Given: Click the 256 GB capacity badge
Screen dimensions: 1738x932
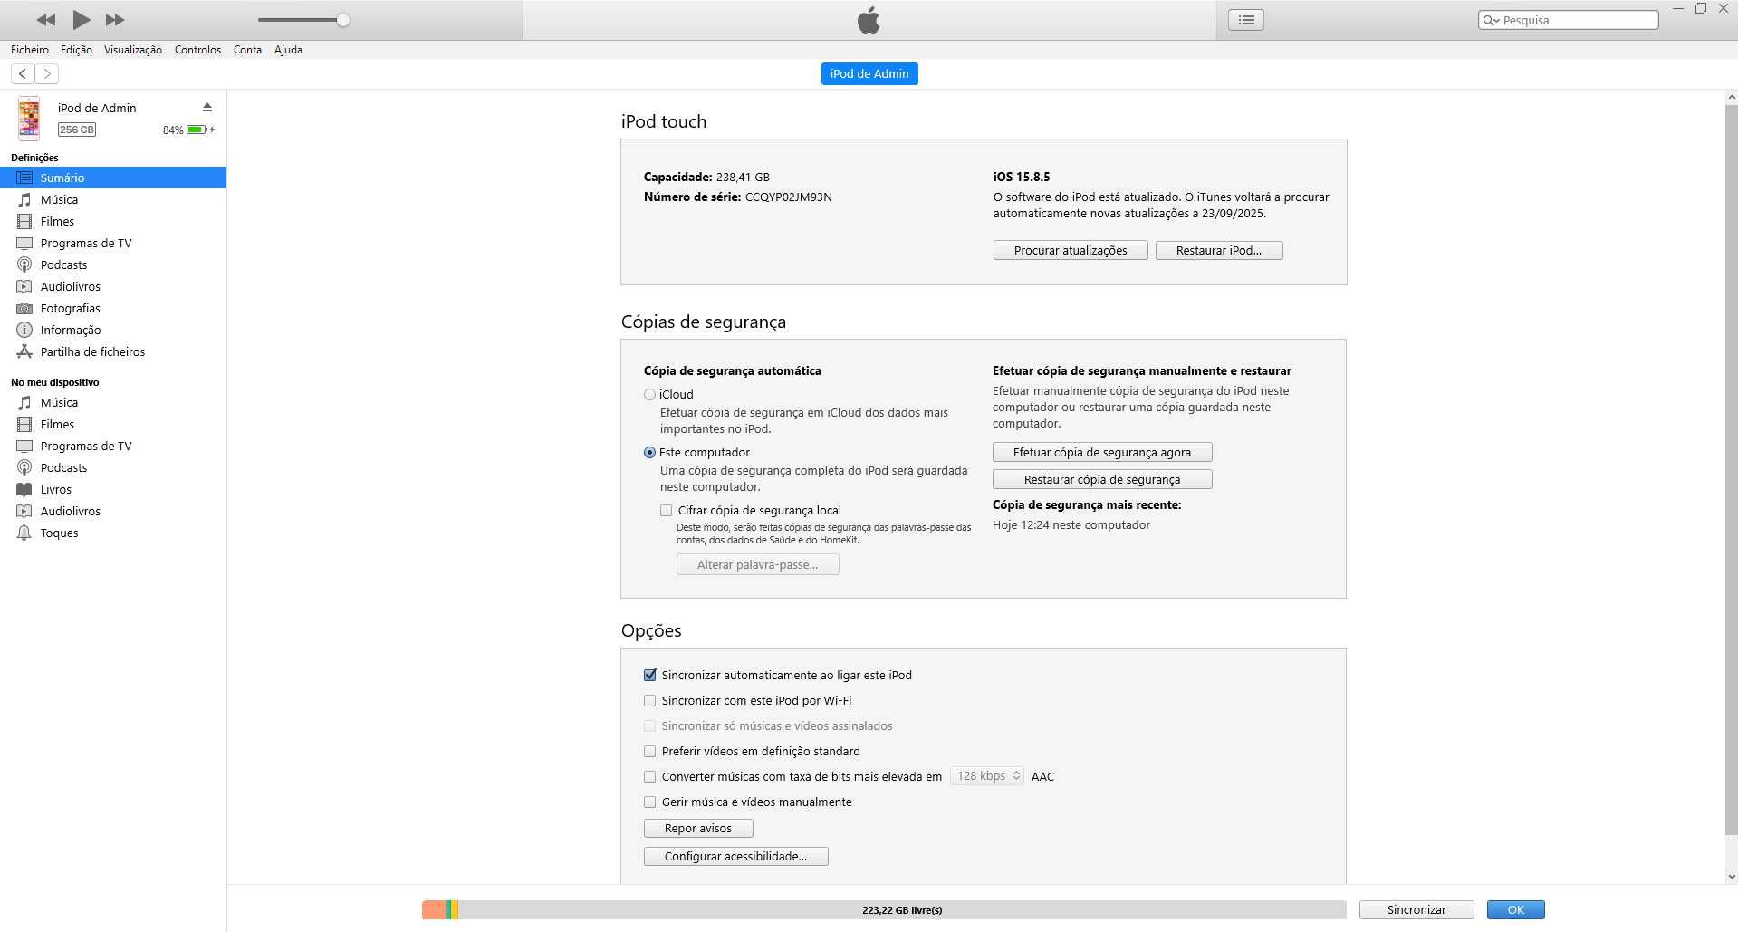Looking at the screenshot, I should pyautogui.click(x=77, y=130).
